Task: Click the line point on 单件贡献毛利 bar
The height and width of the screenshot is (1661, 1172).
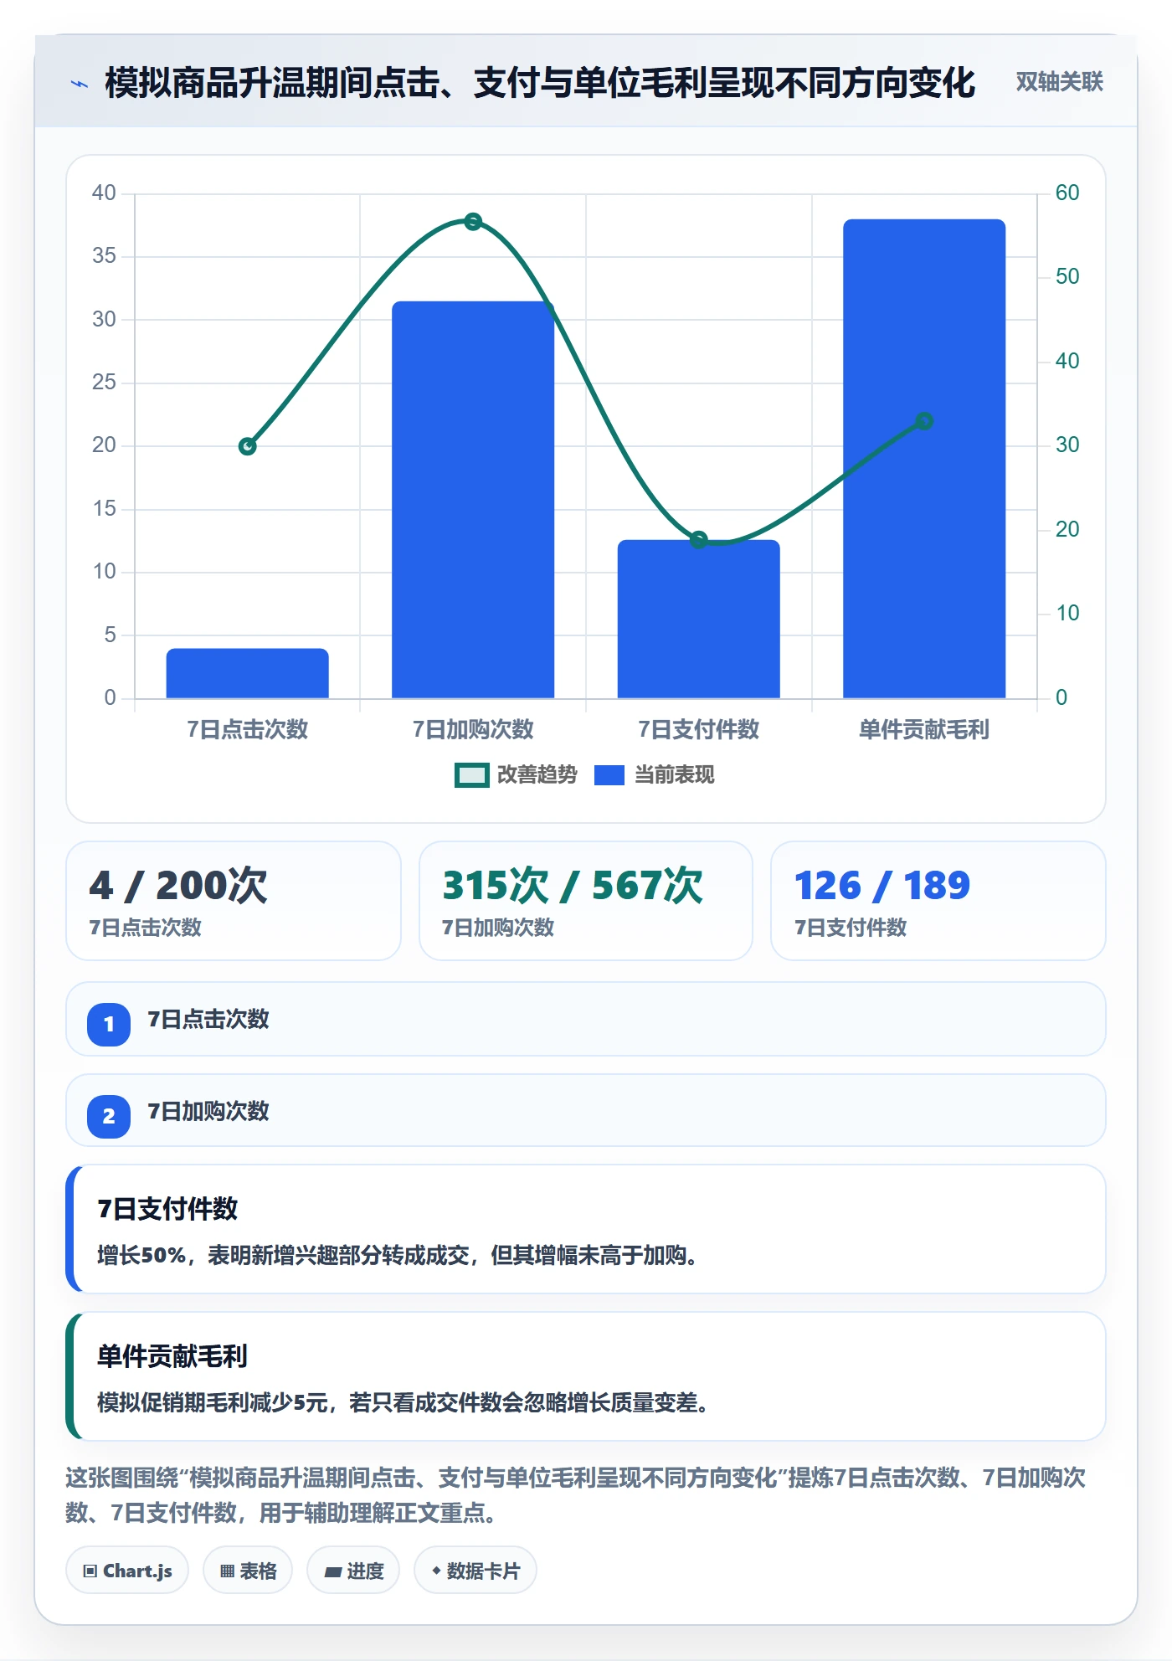Action: click(924, 421)
